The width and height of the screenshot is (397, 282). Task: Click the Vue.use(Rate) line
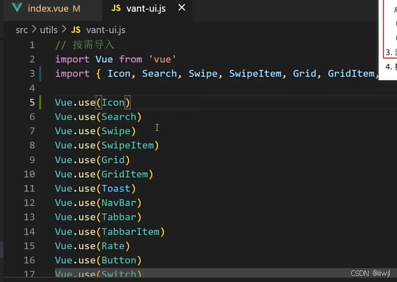92,246
